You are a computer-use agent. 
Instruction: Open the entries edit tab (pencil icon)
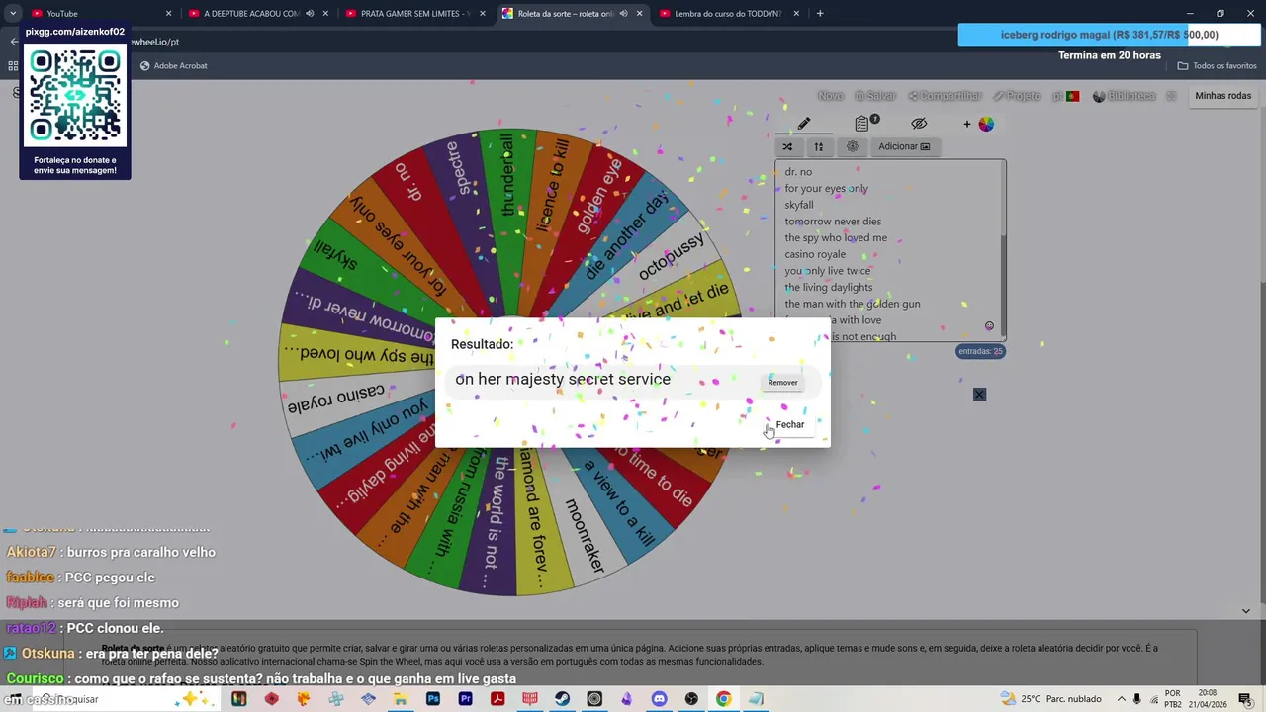(x=804, y=124)
